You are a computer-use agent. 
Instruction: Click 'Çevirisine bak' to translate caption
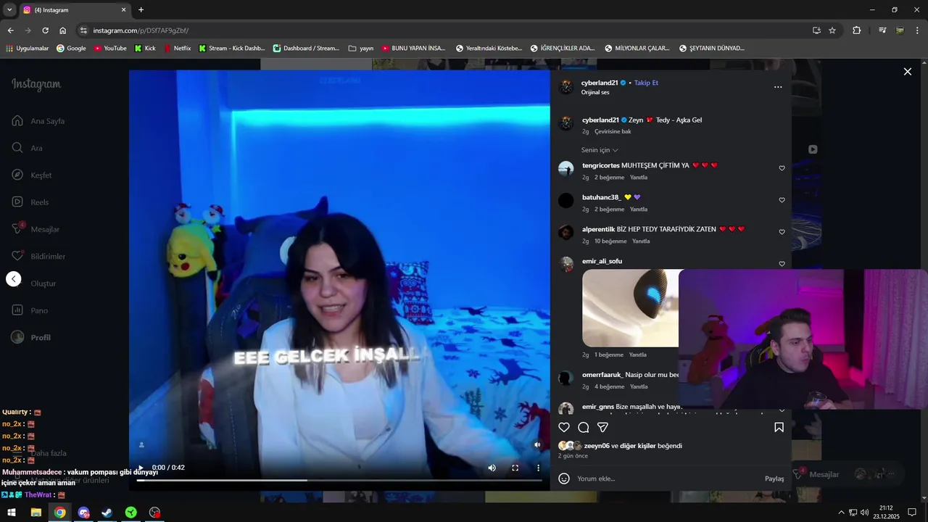point(613,132)
